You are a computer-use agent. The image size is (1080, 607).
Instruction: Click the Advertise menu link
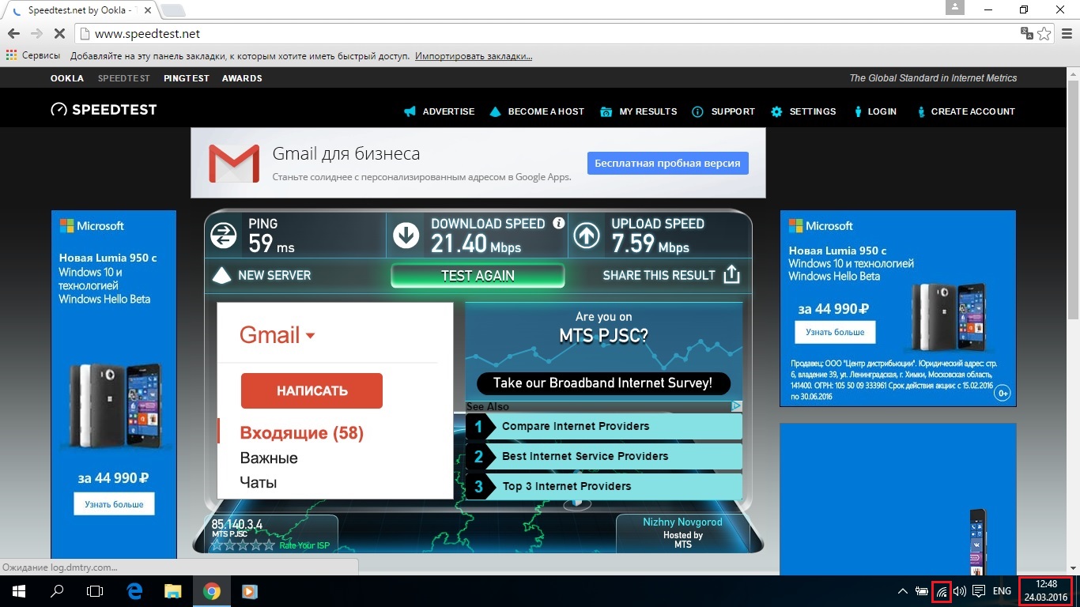tap(448, 111)
